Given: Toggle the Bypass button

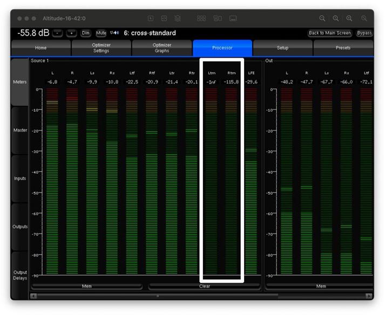Looking at the screenshot, I should pos(364,33).
